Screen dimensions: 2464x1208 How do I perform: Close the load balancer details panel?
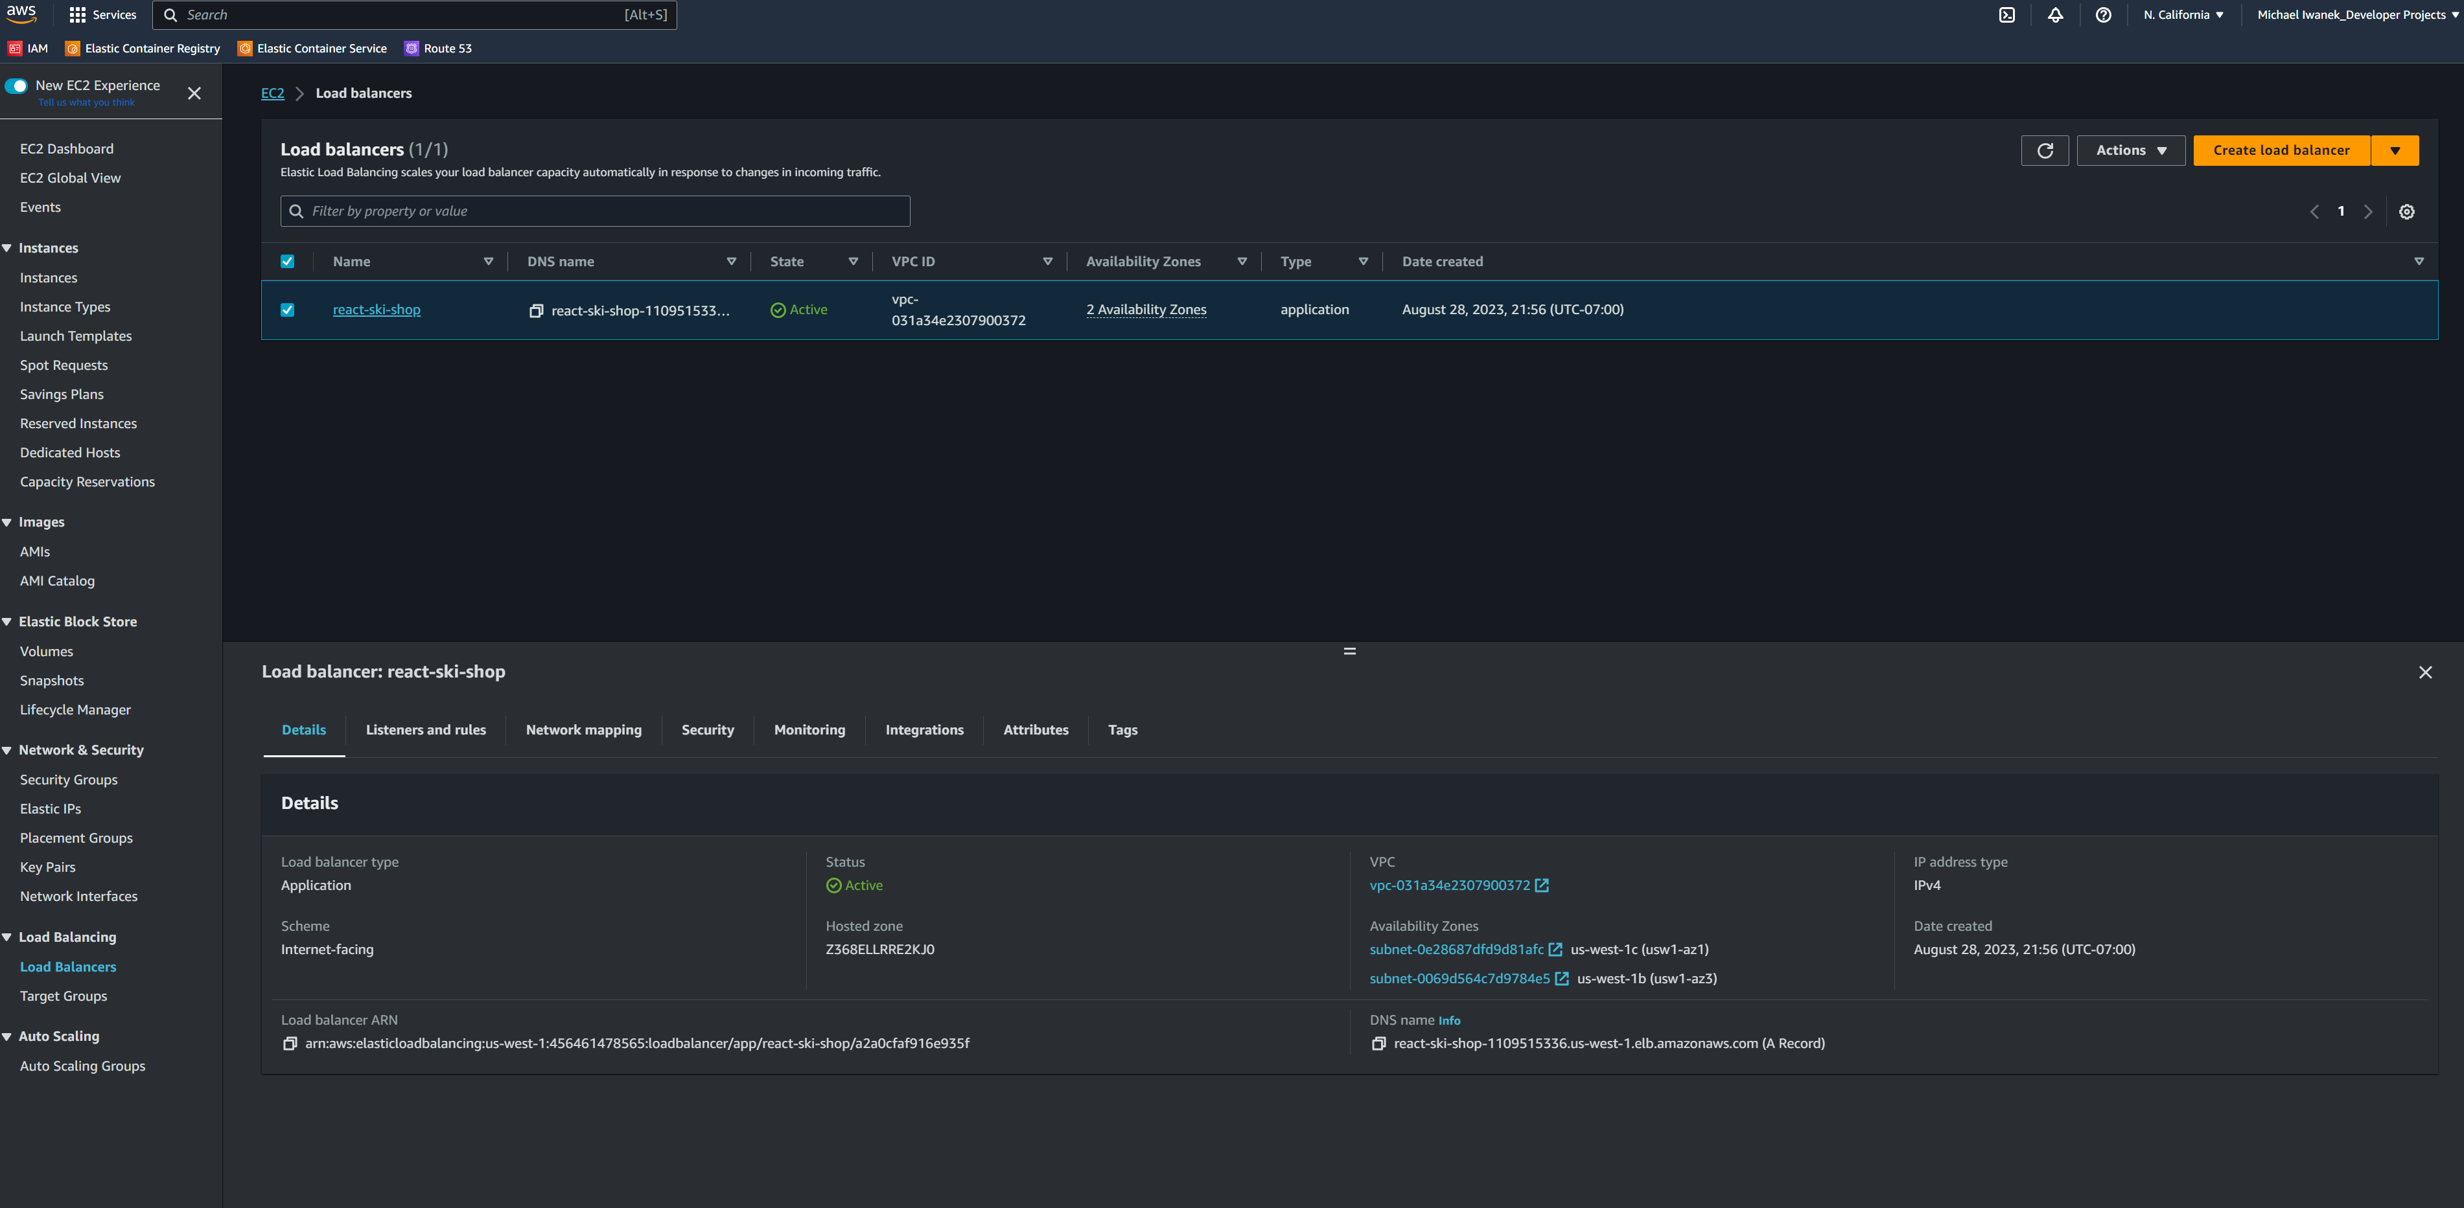tap(2424, 673)
